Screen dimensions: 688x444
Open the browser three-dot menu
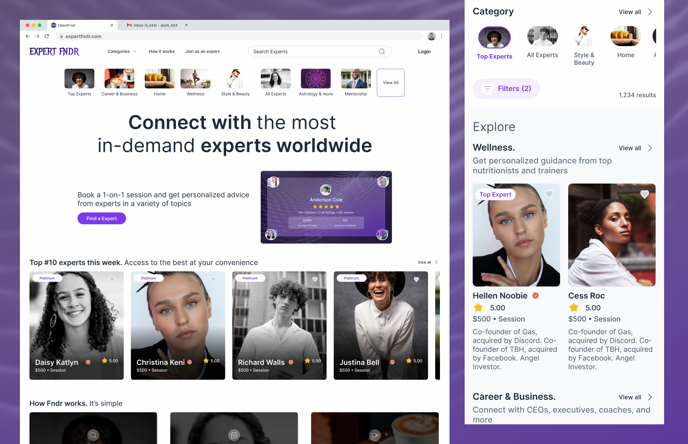pyautogui.click(x=442, y=36)
